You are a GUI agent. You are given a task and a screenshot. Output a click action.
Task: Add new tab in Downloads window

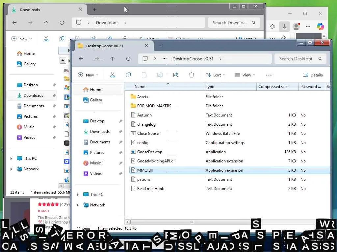click(94, 10)
